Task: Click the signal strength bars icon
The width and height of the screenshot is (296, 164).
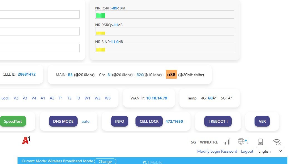Action: 227,142
